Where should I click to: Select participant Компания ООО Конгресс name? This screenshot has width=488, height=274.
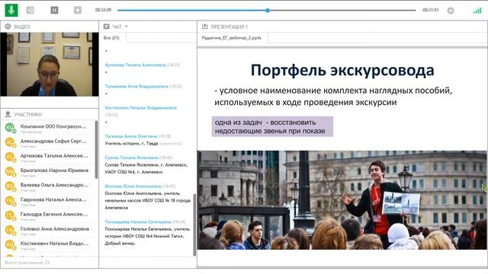53,126
